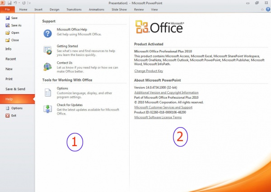Click the Save floppy disk icon in sidebar
This screenshot has width=271, height=192.
[8, 18]
